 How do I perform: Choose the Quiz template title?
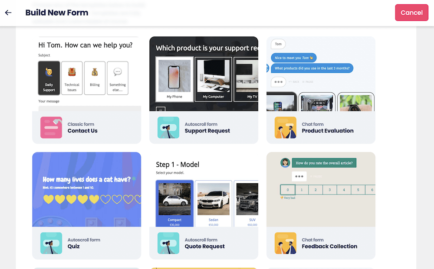click(74, 246)
